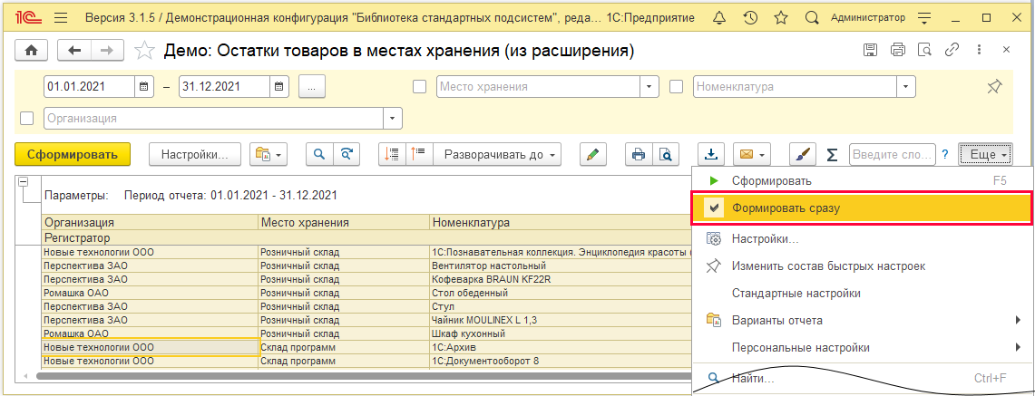
Task: Click the paintbrush appearance icon
Action: point(804,154)
